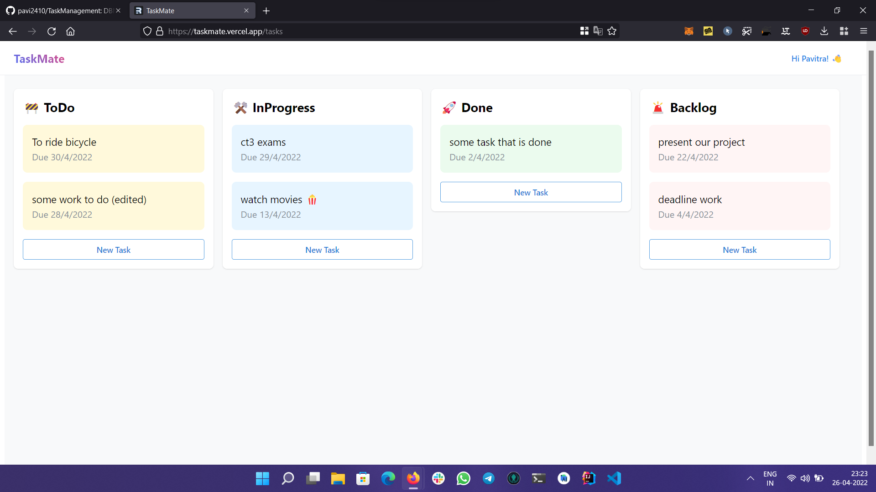Open Firefox application hamburger menu

[x=863, y=31]
